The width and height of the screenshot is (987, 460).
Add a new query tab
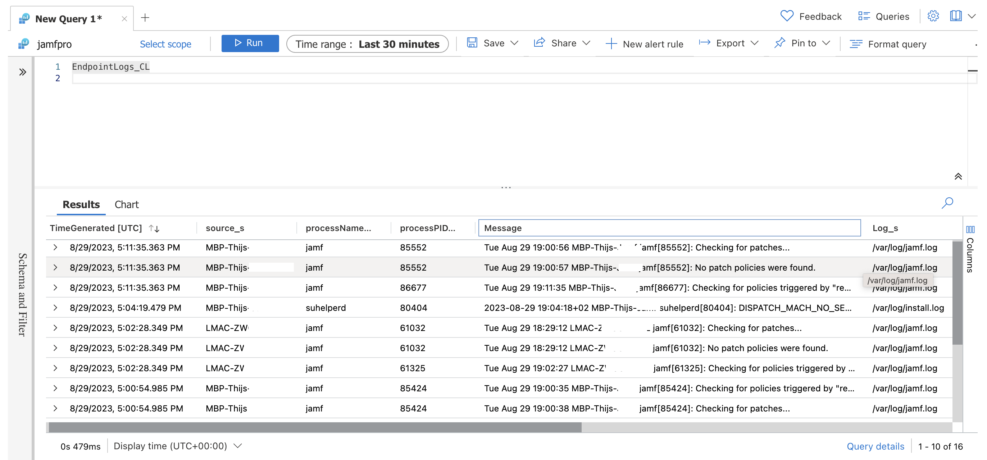[x=145, y=18]
